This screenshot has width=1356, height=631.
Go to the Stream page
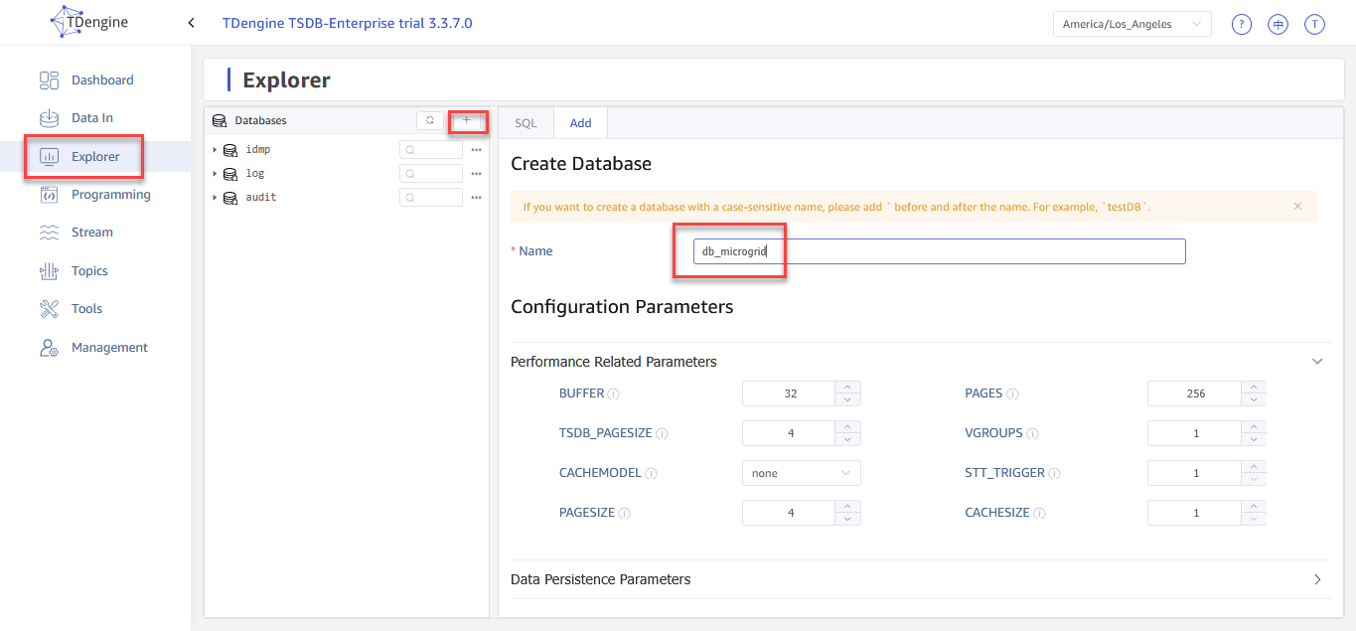tap(91, 232)
